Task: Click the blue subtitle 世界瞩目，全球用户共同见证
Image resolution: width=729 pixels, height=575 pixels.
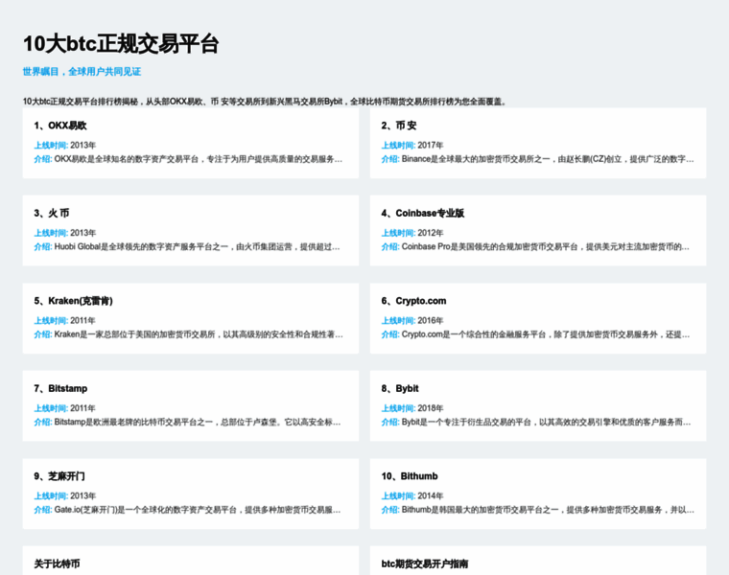Action: [x=82, y=72]
